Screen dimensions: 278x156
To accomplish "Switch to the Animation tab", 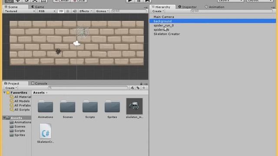I will tap(215, 7).
